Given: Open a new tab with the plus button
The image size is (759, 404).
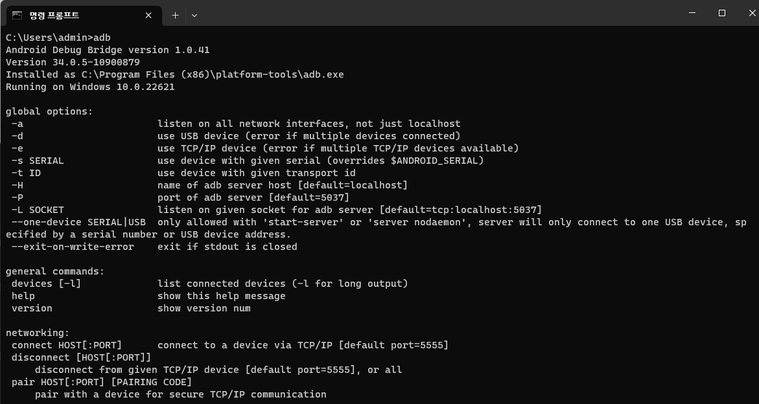Looking at the screenshot, I should [x=175, y=15].
